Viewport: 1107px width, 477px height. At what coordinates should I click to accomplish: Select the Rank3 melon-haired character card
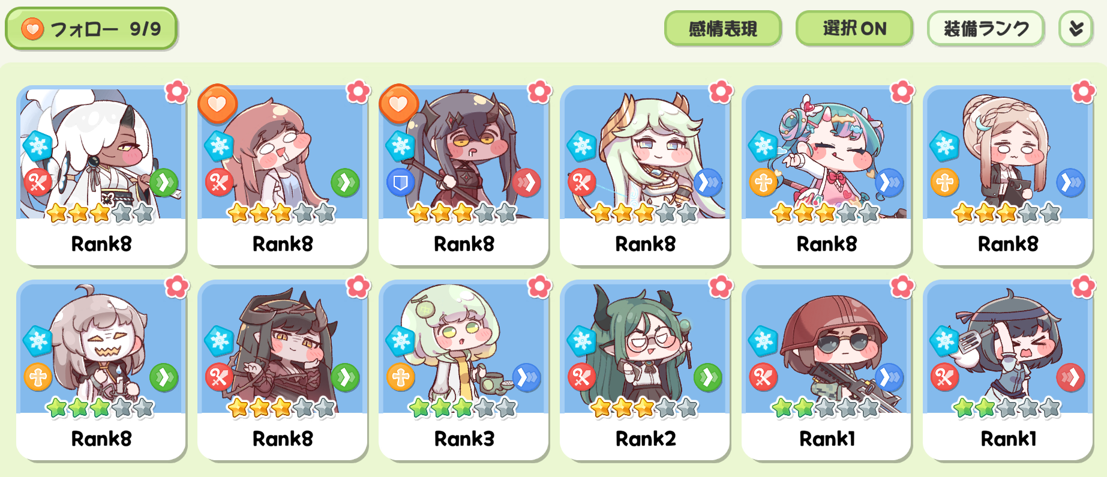tap(464, 370)
